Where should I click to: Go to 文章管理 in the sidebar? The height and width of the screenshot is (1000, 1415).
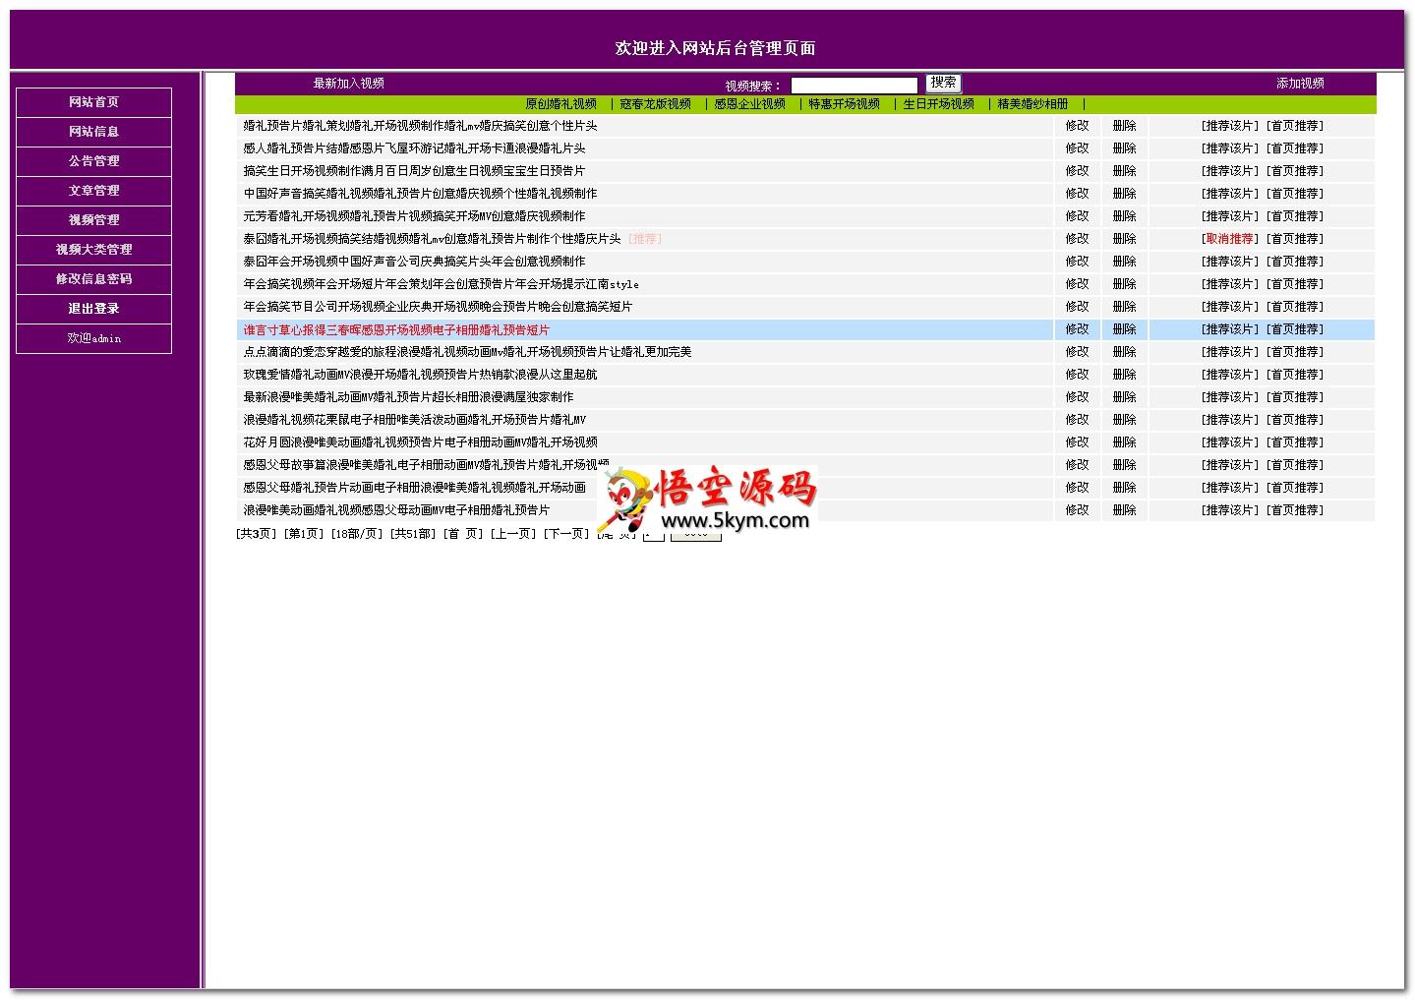(93, 191)
